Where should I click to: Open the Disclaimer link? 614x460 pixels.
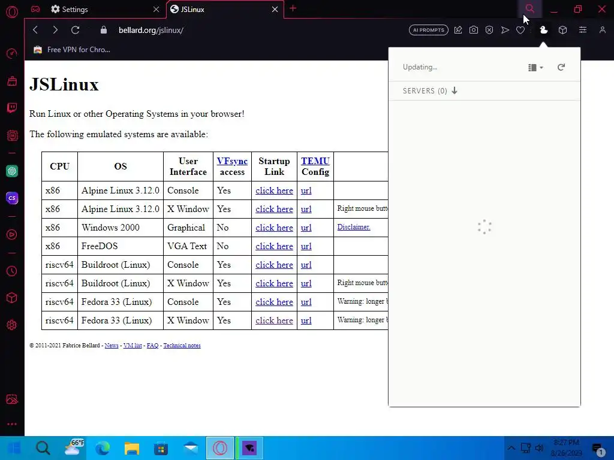354,227
